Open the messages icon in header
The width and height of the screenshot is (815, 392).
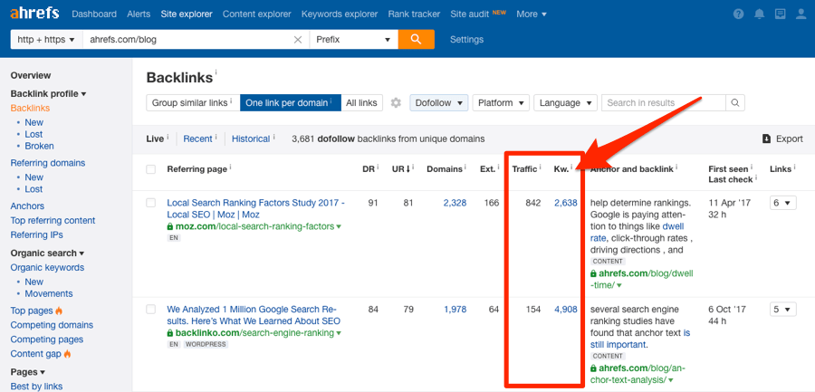(781, 14)
